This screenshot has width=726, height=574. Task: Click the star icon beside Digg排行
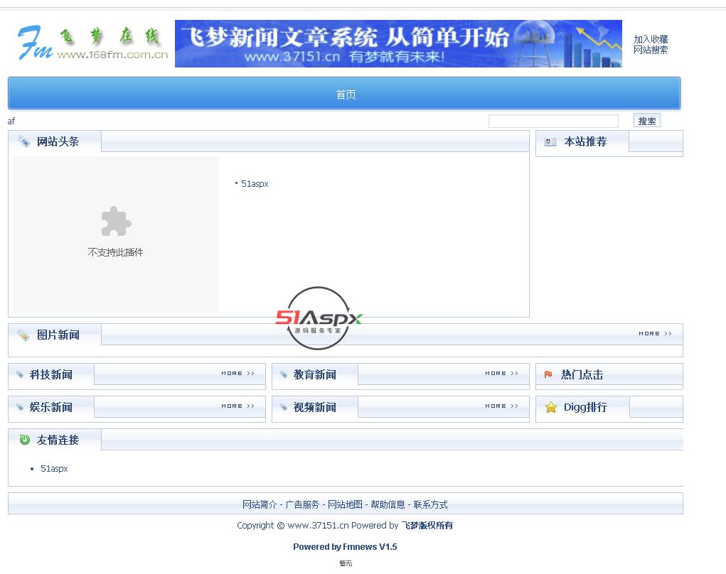551,408
